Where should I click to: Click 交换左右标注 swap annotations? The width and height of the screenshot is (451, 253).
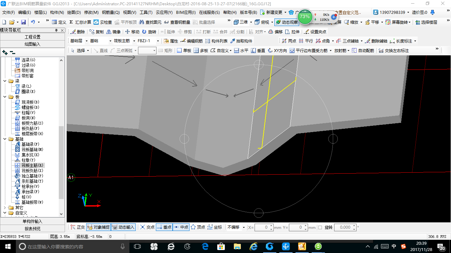(x=394, y=50)
